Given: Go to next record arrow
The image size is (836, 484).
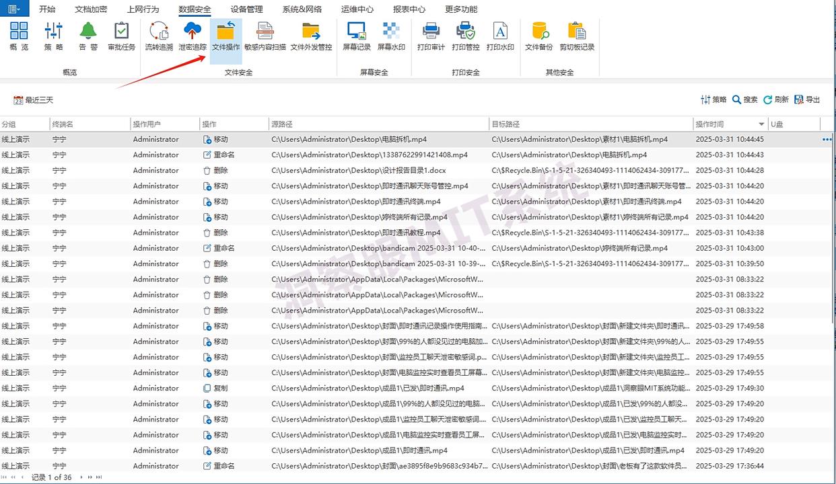Looking at the screenshot, I should 82,477.
